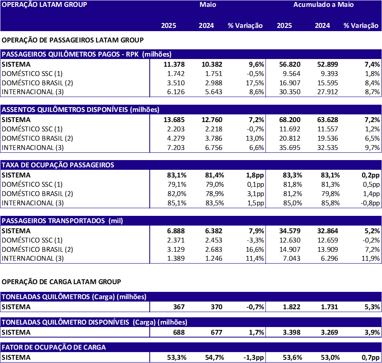Click the -3,3% passengers variation

tap(255, 241)
